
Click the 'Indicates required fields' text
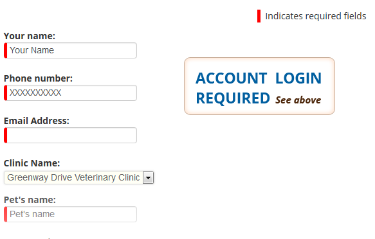pos(316,16)
